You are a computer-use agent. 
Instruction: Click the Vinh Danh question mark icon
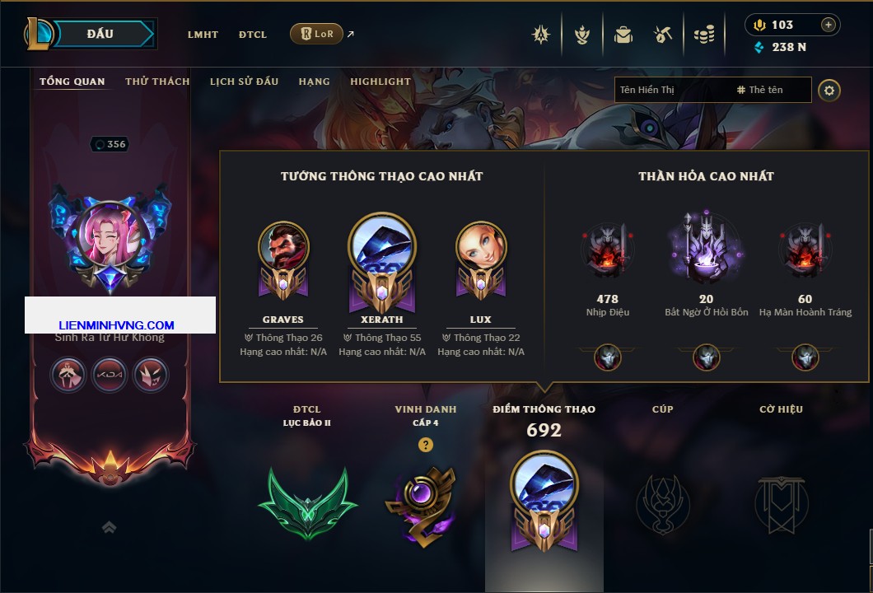[425, 444]
